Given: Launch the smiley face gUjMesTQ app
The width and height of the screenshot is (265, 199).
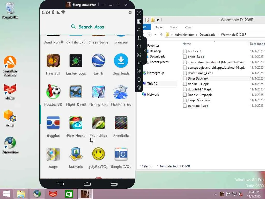Looking at the screenshot, I should tap(98, 154).
